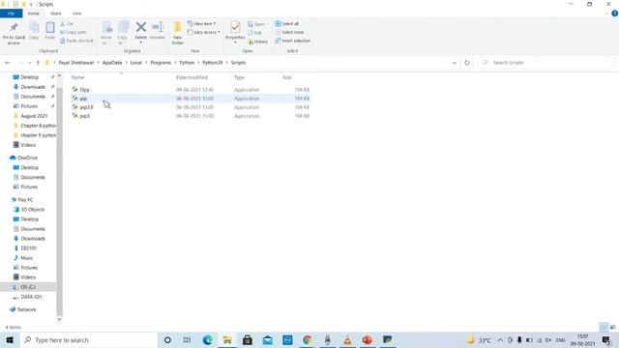Screen dimensions: 619x348
Task: Sort by the Type column header
Action: 239,77
